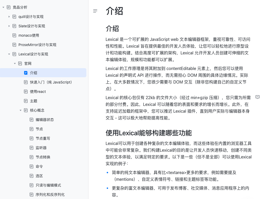Open the 监听器 page
Viewport: 263px width, 199px height.
click(41, 148)
